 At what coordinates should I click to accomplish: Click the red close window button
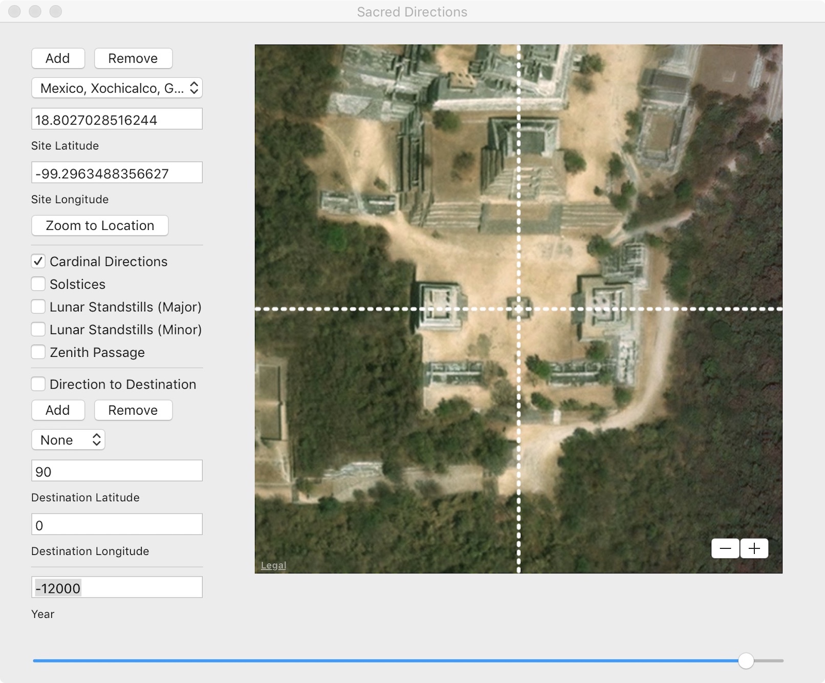pos(15,11)
